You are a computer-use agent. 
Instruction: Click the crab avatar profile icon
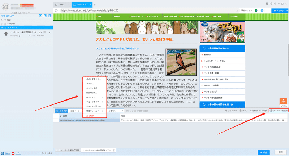pos(5,6)
